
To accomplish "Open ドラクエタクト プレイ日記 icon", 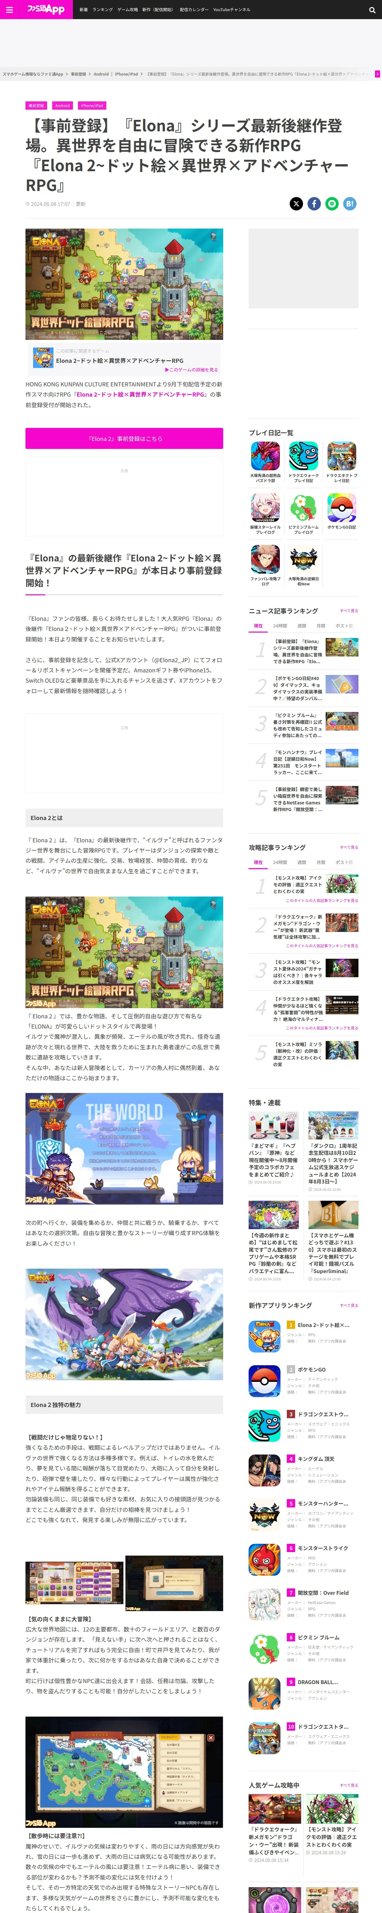I will (x=341, y=455).
